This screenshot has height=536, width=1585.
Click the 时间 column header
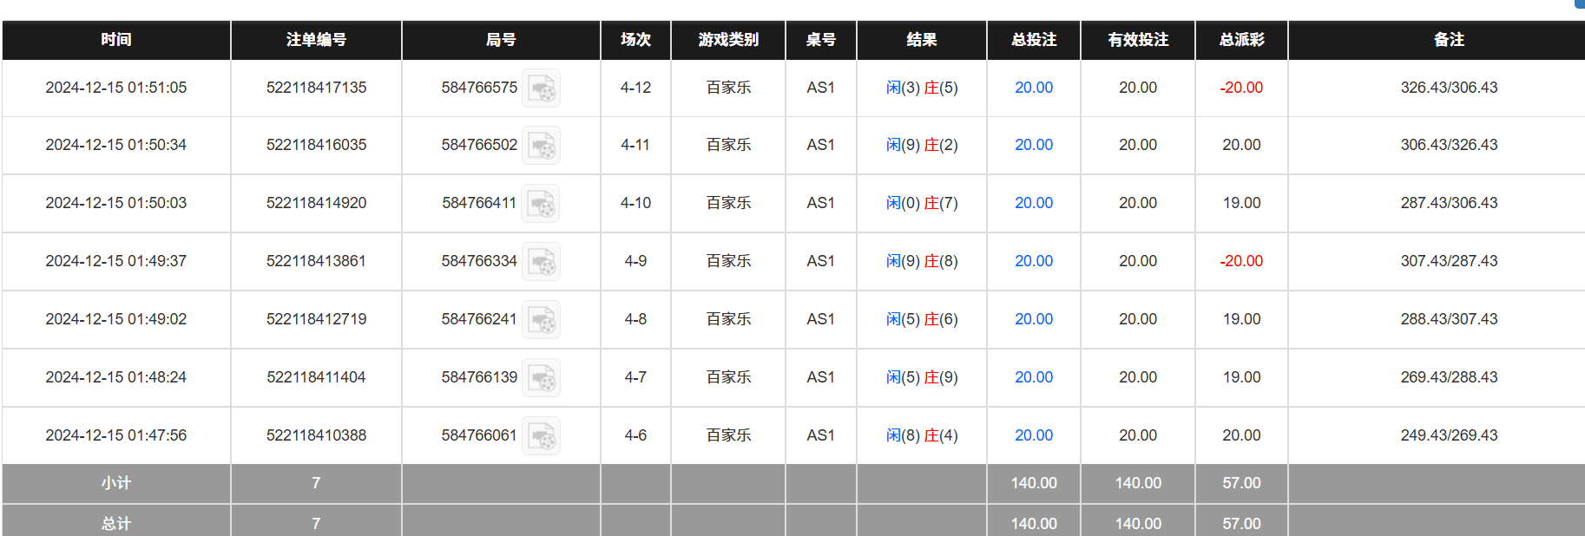point(116,40)
